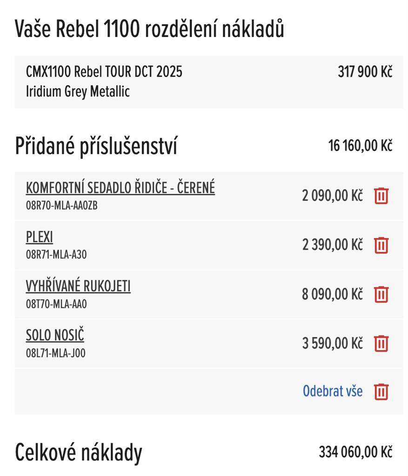Click trash icon beside Odebrat vše
The image size is (408, 476).
coord(381,391)
